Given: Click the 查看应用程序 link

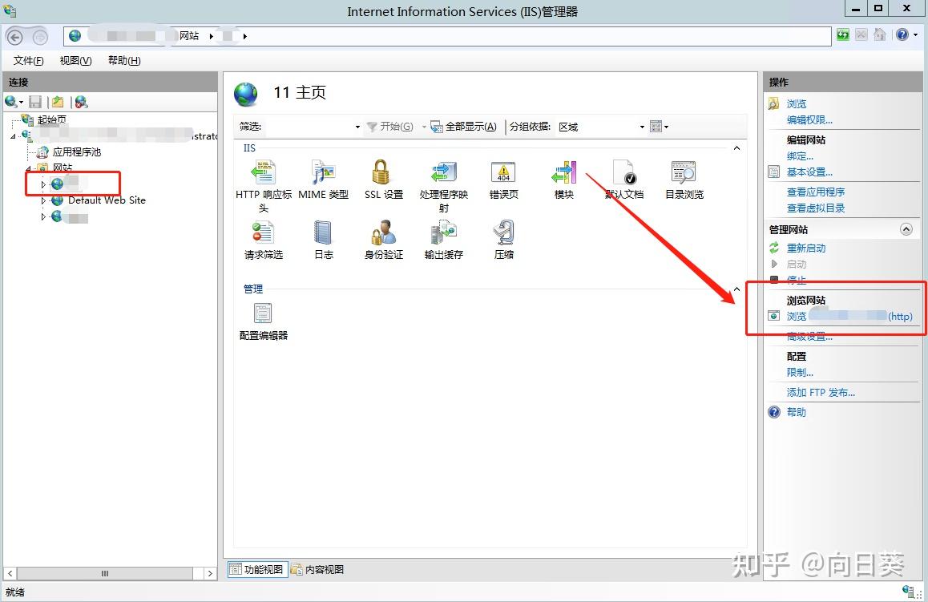Looking at the screenshot, I should tap(816, 192).
